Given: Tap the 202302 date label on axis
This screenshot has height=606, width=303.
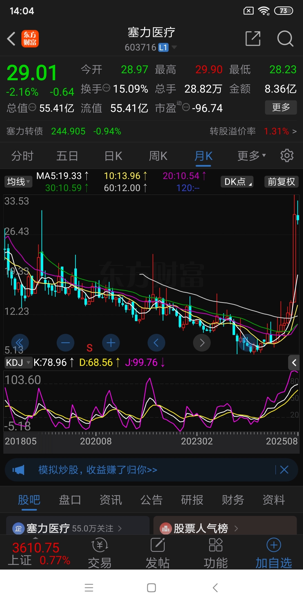Looking at the screenshot, I should (x=197, y=441).
